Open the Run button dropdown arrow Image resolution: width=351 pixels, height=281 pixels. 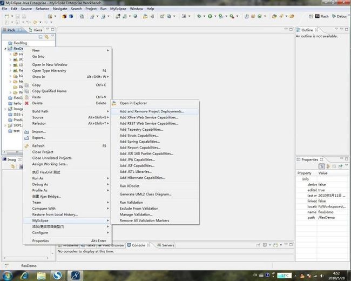click(215, 16)
